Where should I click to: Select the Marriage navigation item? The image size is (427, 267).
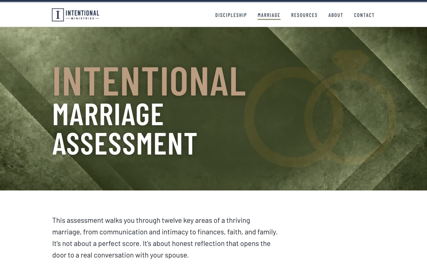[x=269, y=15]
